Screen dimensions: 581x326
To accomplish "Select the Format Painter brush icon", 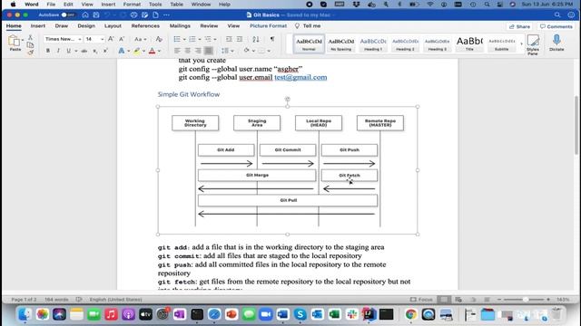I will 30,53.
